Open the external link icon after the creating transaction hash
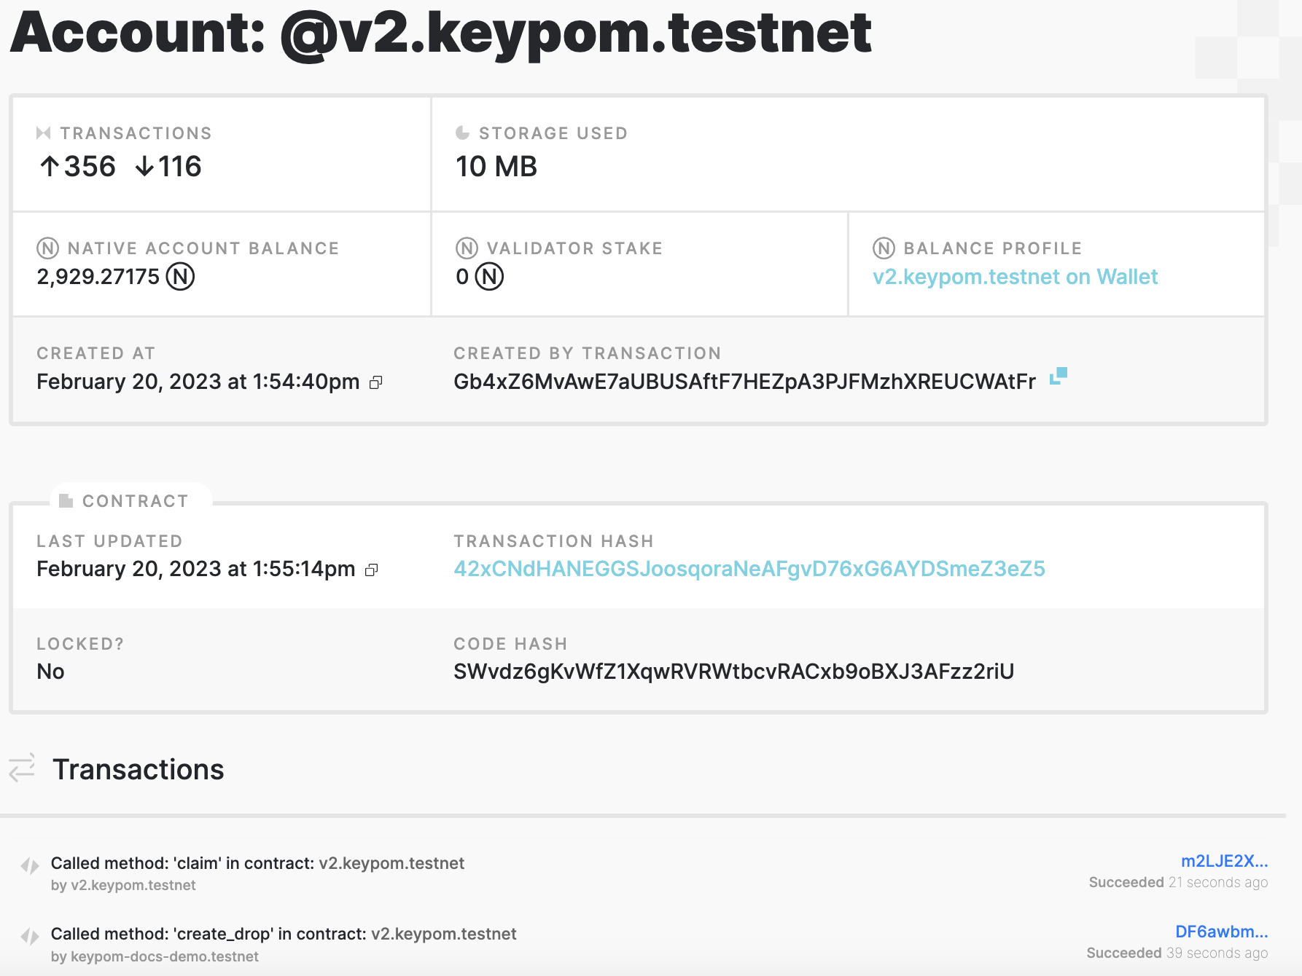The image size is (1302, 976). click(x=1059, y=377)
